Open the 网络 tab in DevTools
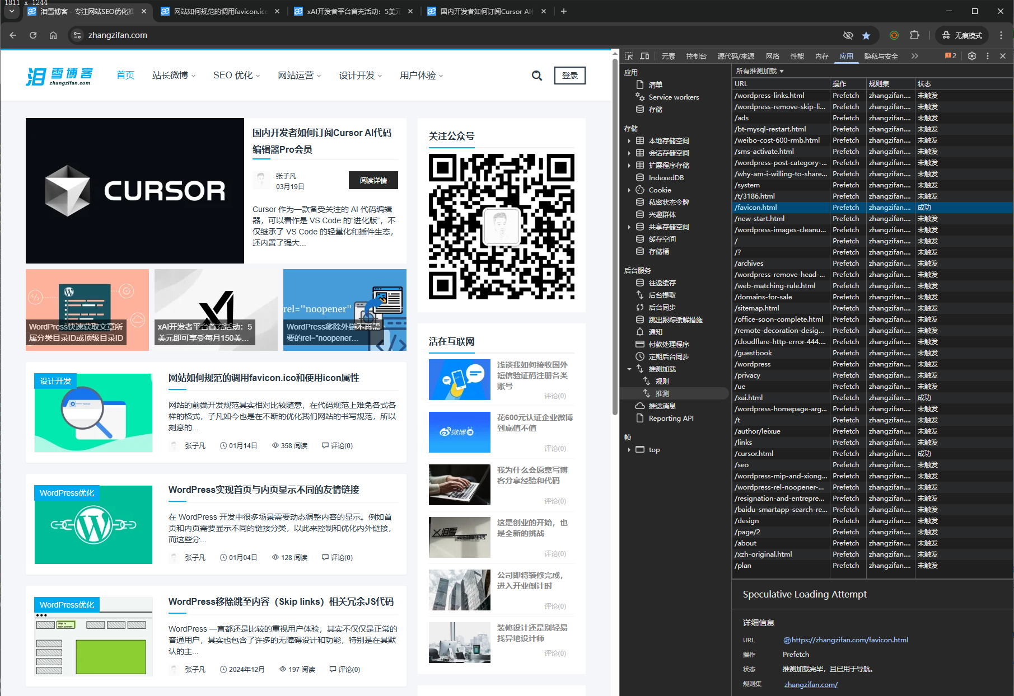The width and height of the screenshot is (1014, 696). click(x=773, y=56)
